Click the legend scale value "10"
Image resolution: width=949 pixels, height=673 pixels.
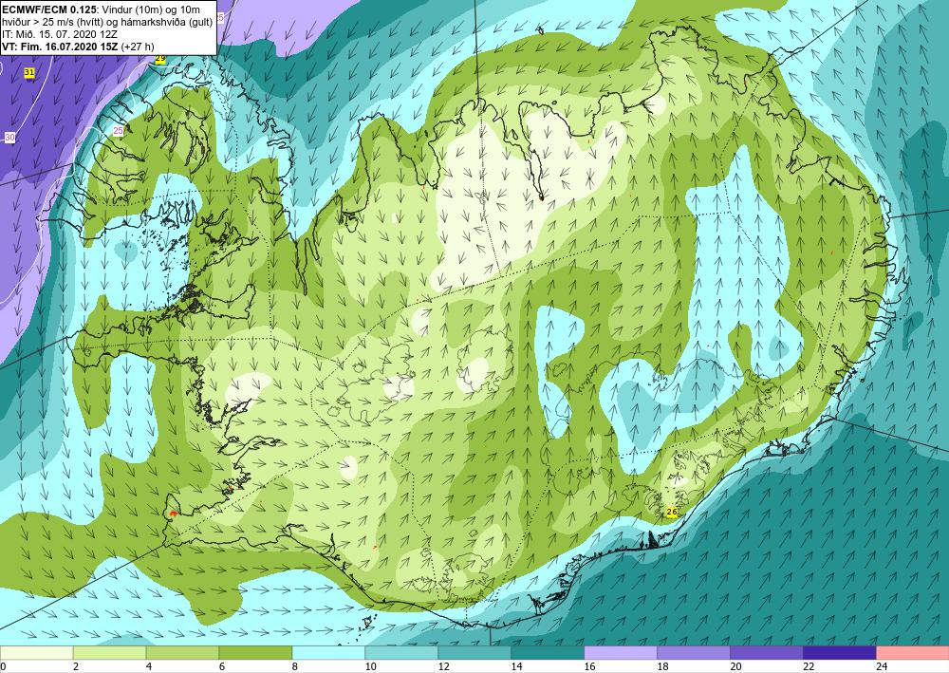click(370, 666)
